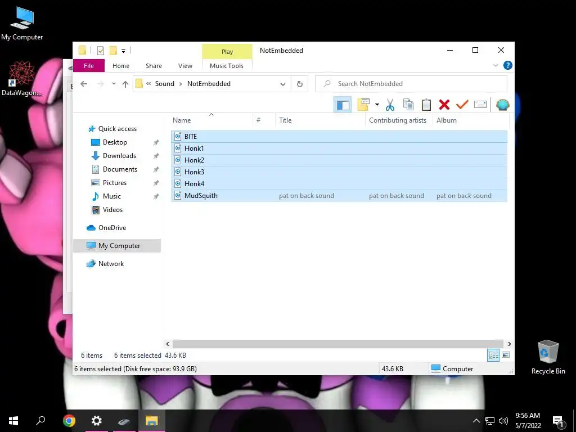
Task: Go back with the Back arrow
Action: click(x=84, y=84)
